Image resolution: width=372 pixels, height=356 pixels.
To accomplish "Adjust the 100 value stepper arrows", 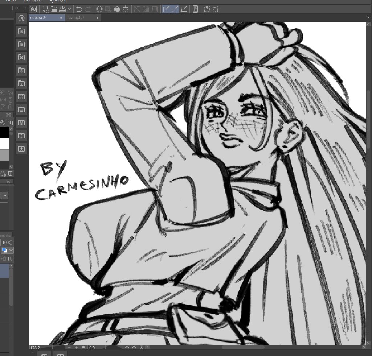I will click(x=11, y=243).
